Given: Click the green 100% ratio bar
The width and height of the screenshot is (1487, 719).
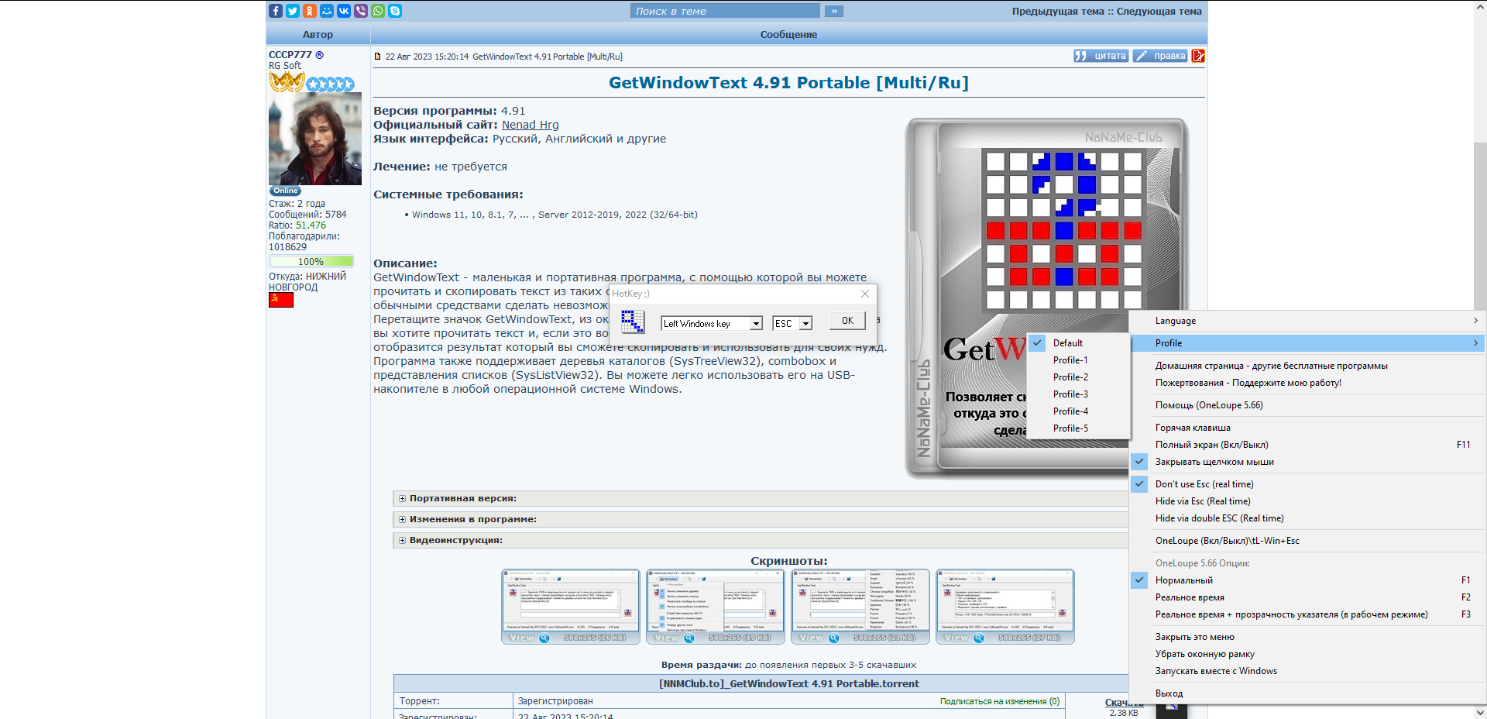Looking at the screenshot, I should pyautogui.click(x=311, y=262).
